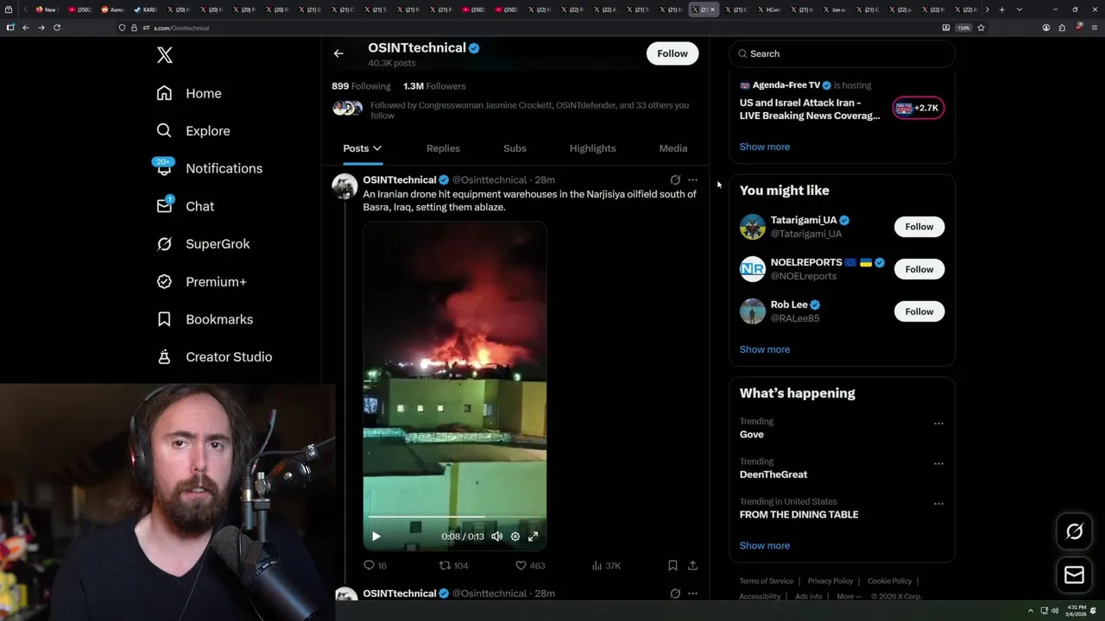Reply to the post with 16 comments
Screen dimensions: 1105x621
click(x=375, y=566)
